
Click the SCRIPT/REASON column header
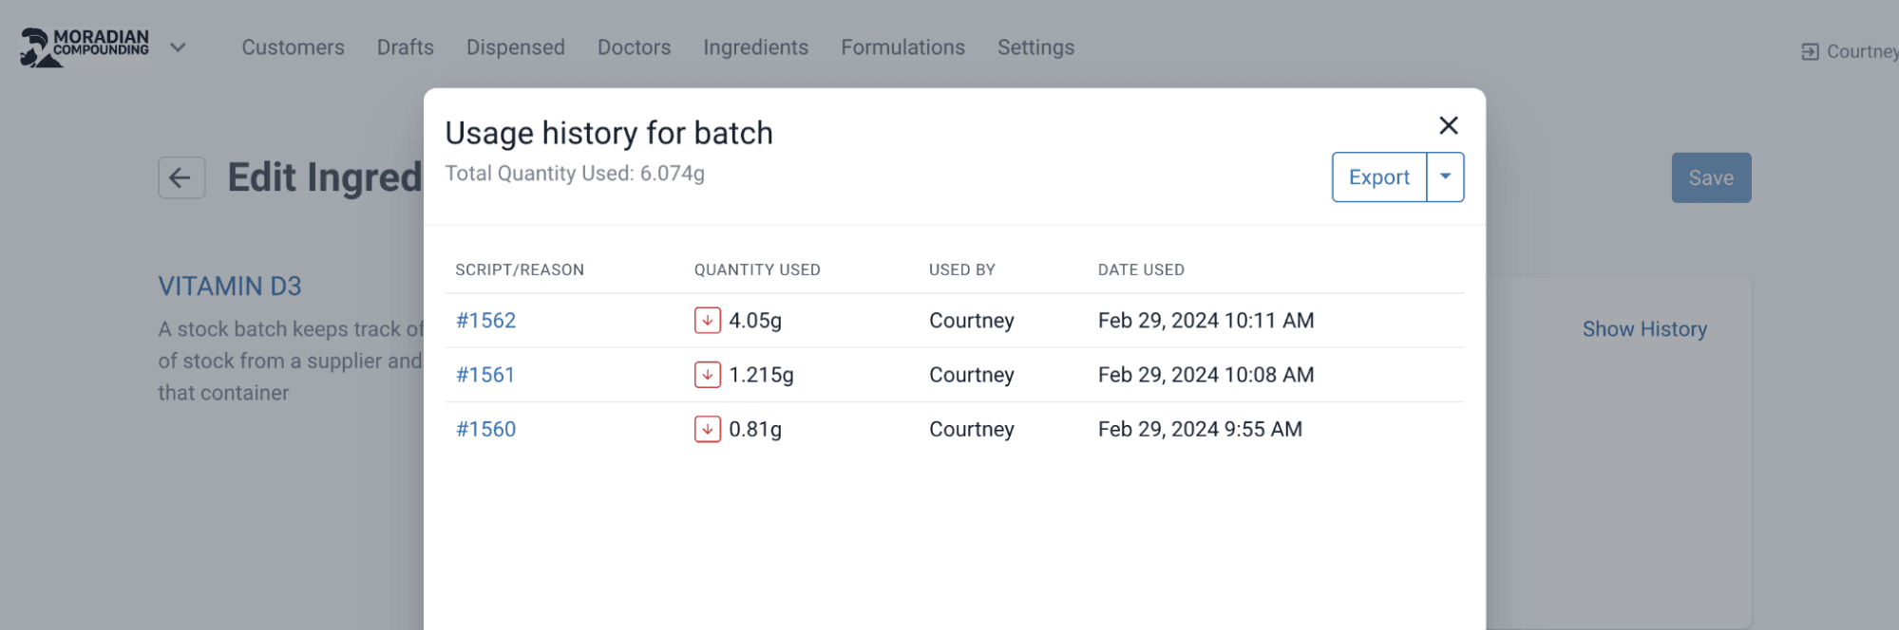[520, 269]
